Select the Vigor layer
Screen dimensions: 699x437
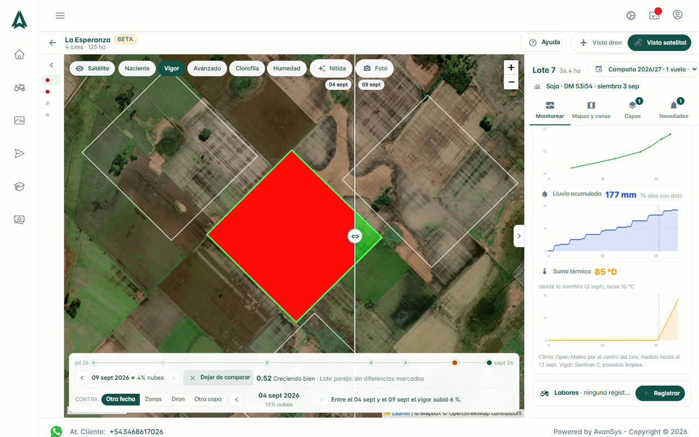click(x=171, y=68)
